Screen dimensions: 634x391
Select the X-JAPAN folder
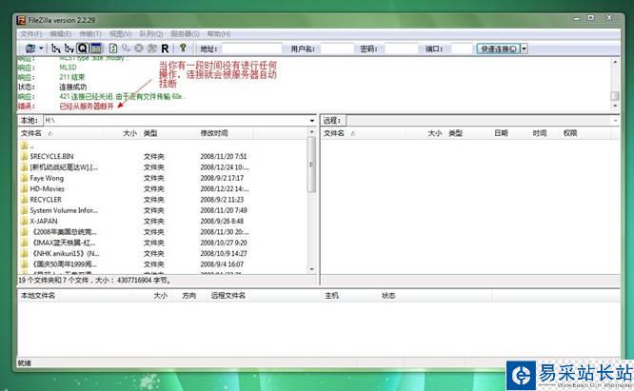pyautogui.click(x=43, y=221)
